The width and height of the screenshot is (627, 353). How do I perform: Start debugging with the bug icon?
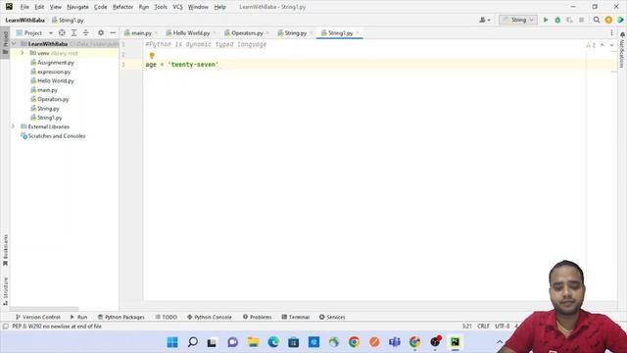pyautogui.click(x=557, y=20)
